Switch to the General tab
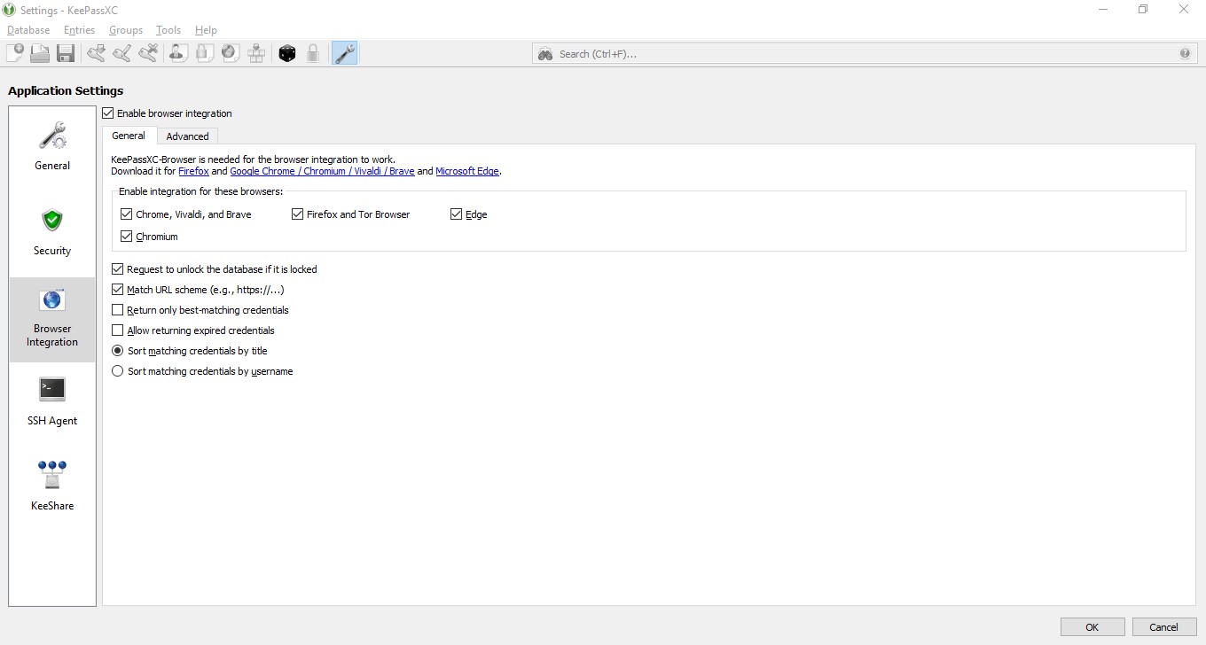The image size is (1206, 645). click(129, 136)
